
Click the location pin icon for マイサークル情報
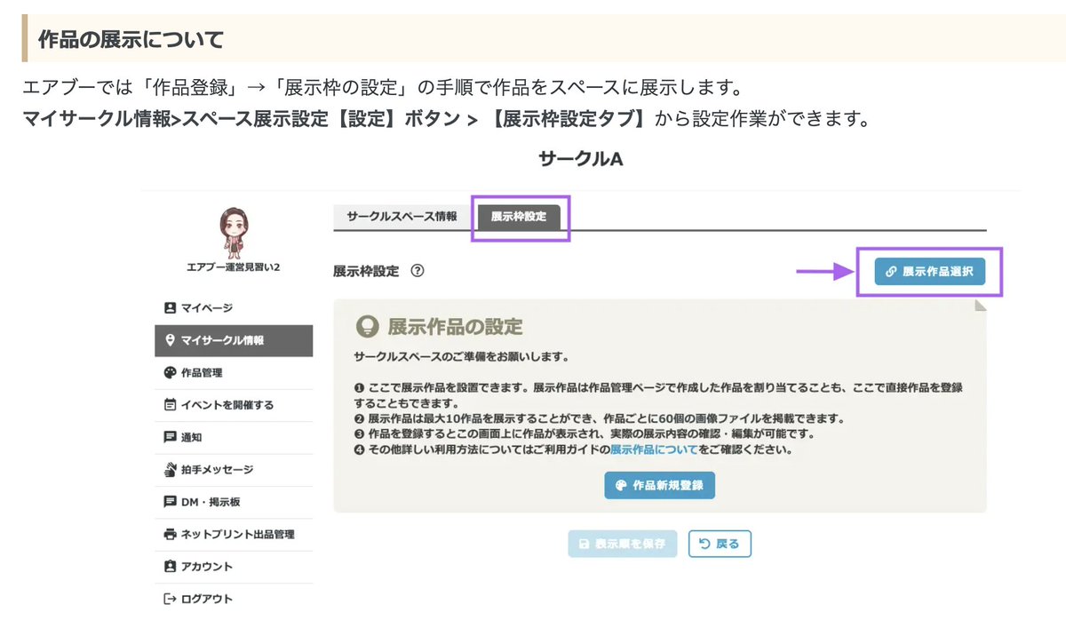[170, 340]
